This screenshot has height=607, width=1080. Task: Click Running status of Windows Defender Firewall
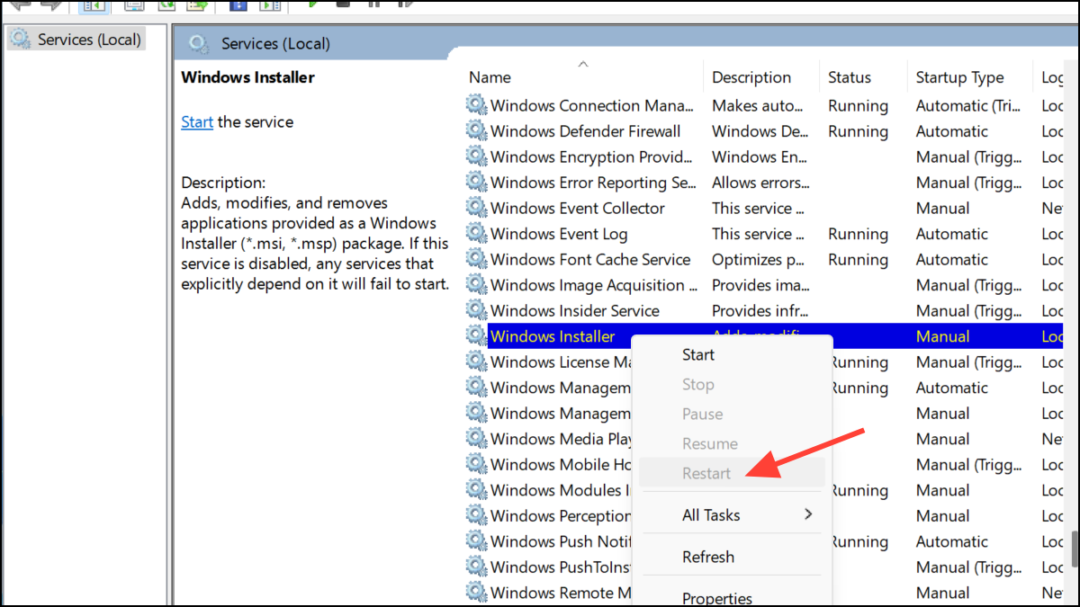[x=858, y=131]
